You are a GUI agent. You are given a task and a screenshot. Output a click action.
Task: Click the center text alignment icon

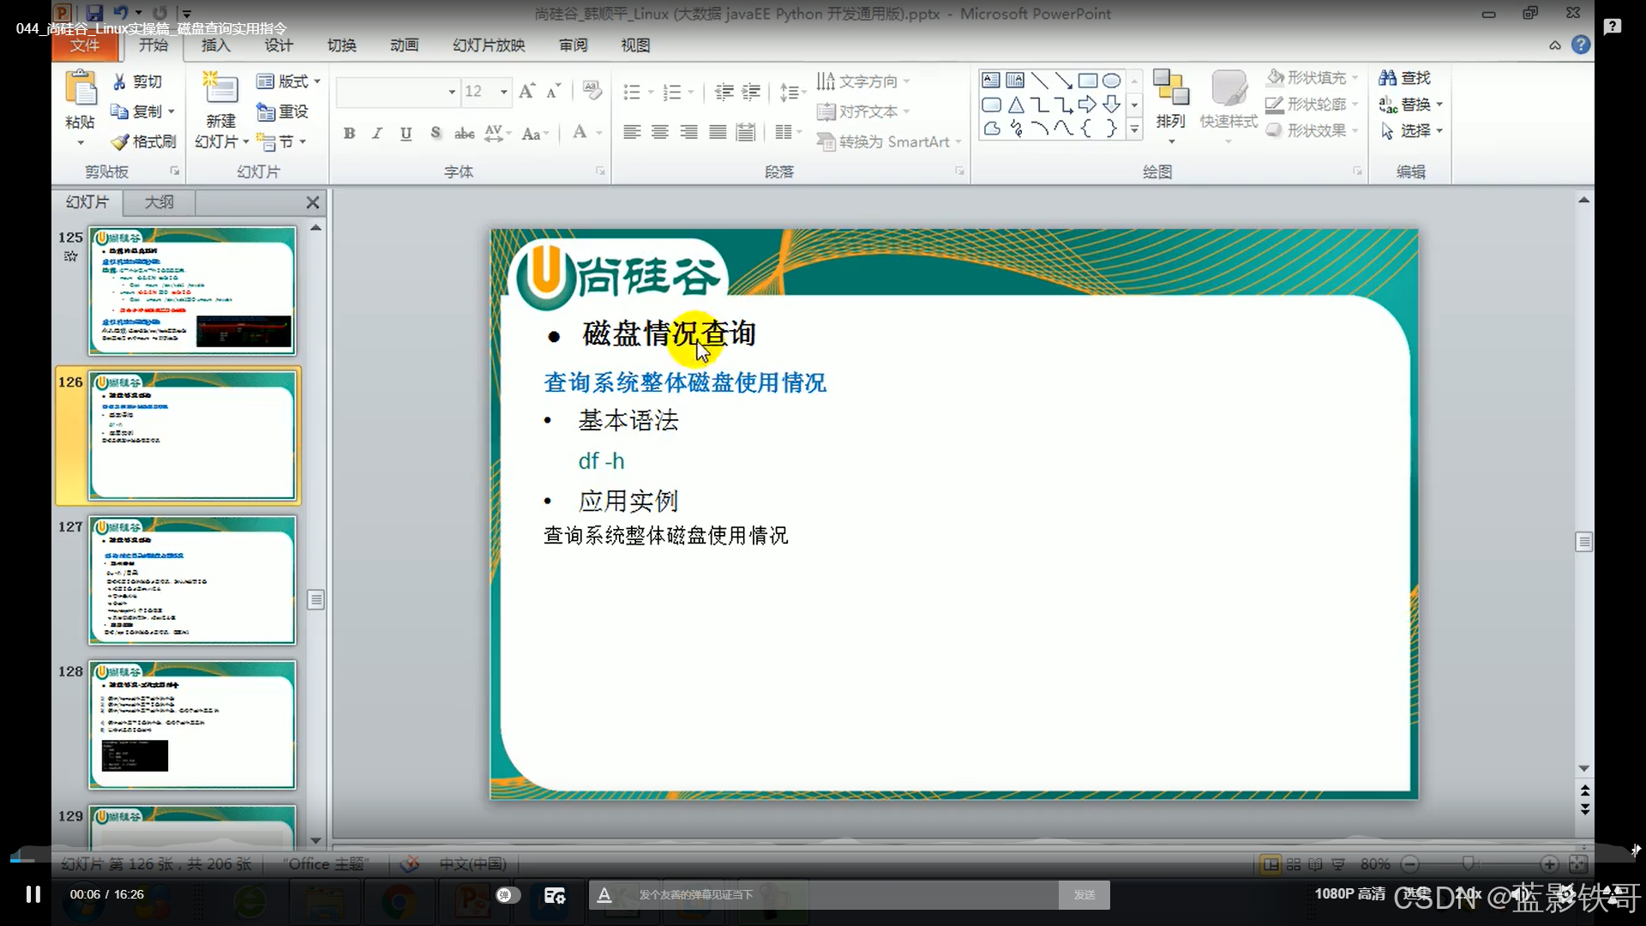(660, 132)
